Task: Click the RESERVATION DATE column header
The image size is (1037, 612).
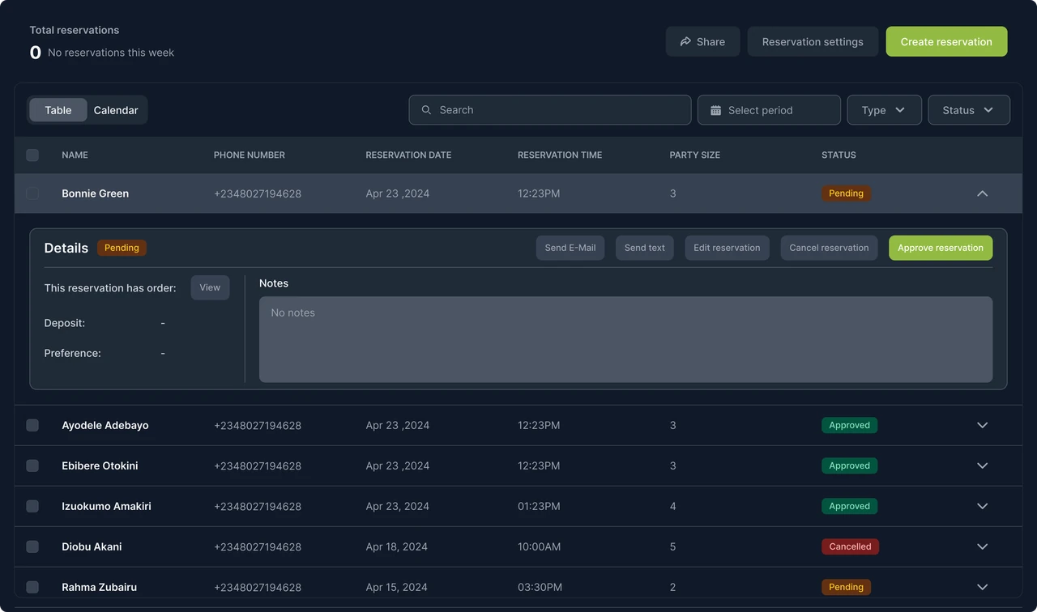Action: click(408, 155)
